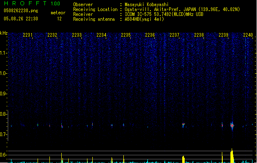Click the 1.0 kHz axis label

(x=3, y=73)
